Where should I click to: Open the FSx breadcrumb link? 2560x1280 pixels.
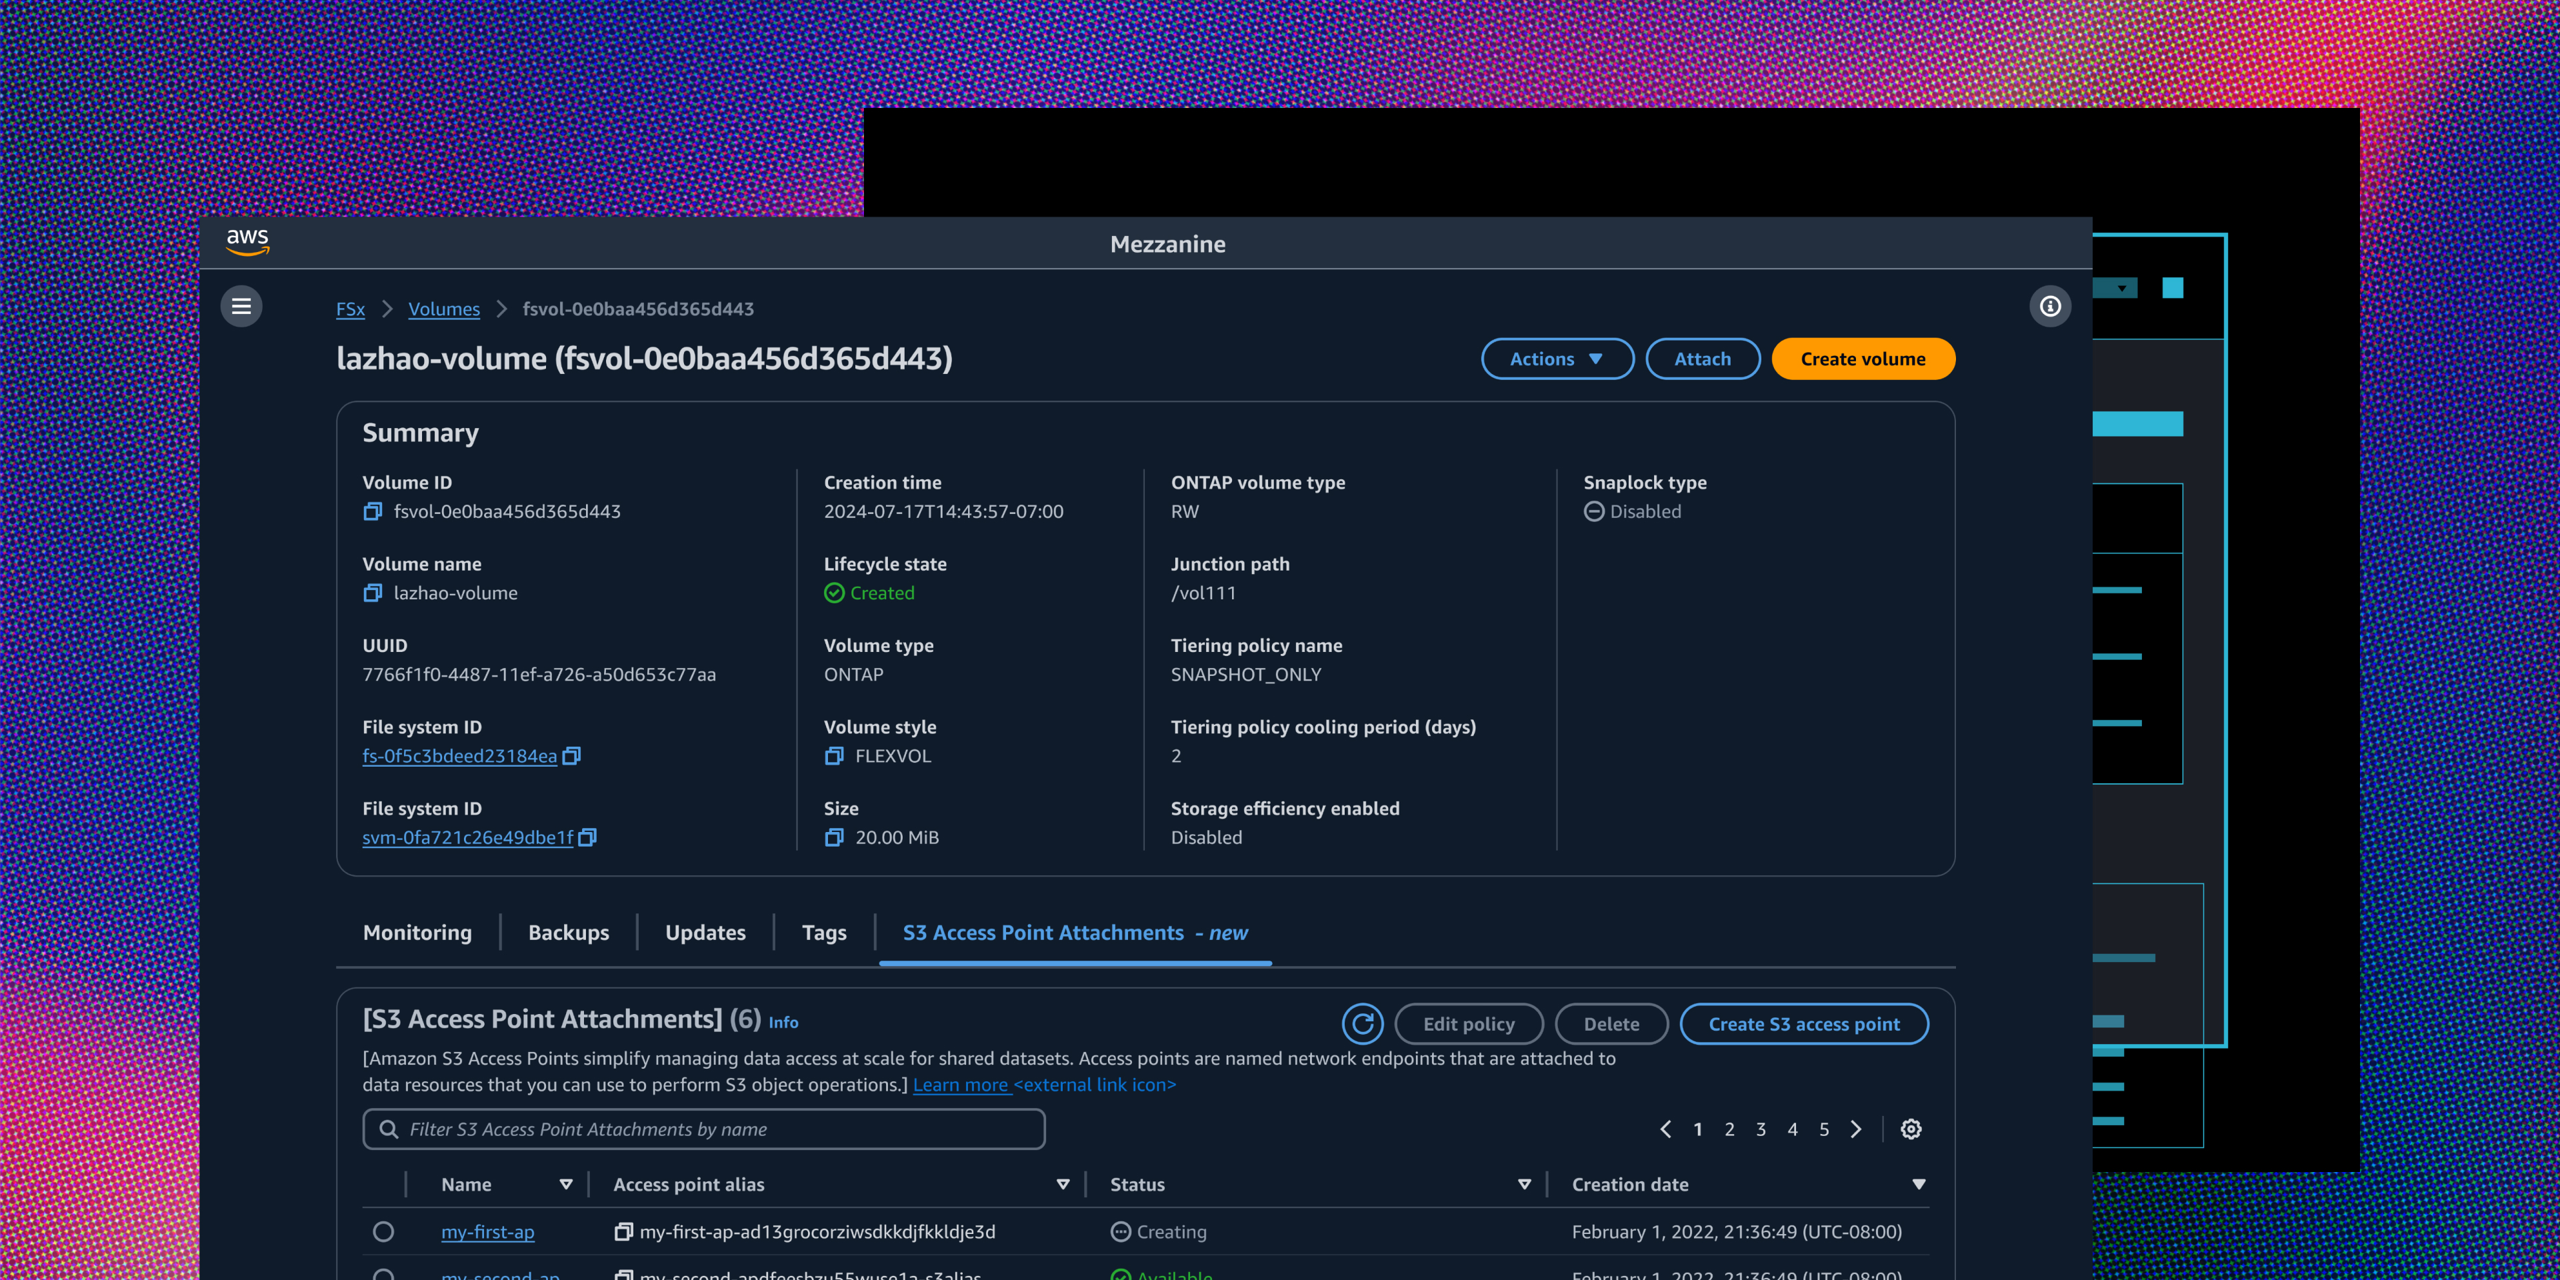pos(350,309)
